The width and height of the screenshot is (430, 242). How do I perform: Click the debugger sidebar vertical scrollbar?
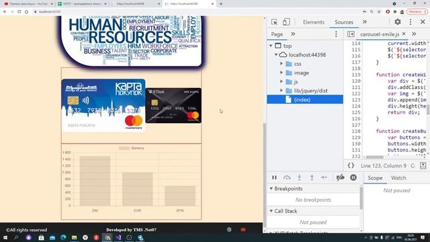tap(361, 198)
